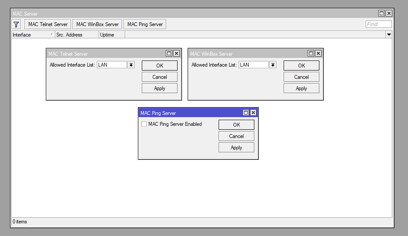The width and height of the screenshot is (408, 236).
Task: Cancel the MAC Ping Server dialog
Action: click(x=236, y=136)
